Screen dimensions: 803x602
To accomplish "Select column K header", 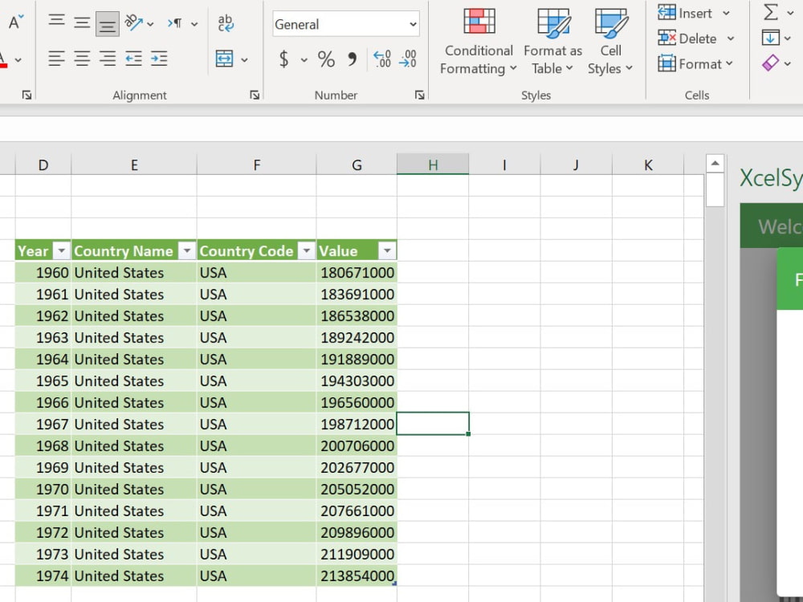I will coord(648,165).
